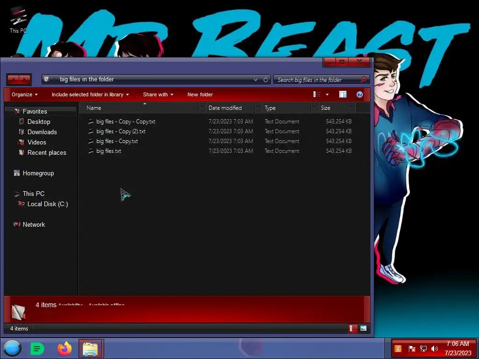Click the Network icon in sidebar

(17, 224)
